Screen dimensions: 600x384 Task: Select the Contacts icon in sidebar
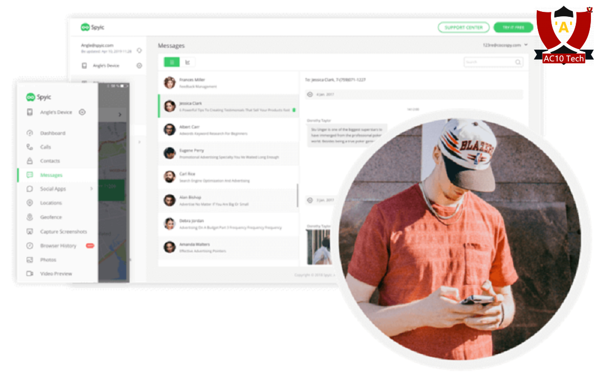[x=29, y=161]
